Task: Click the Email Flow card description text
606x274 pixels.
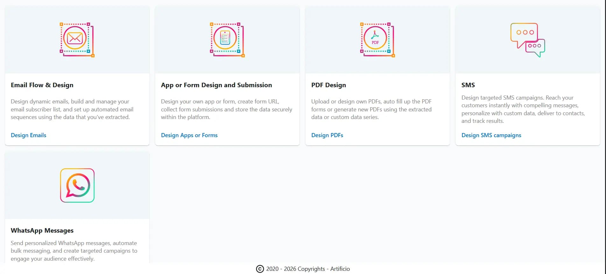Action: [72, 109]
